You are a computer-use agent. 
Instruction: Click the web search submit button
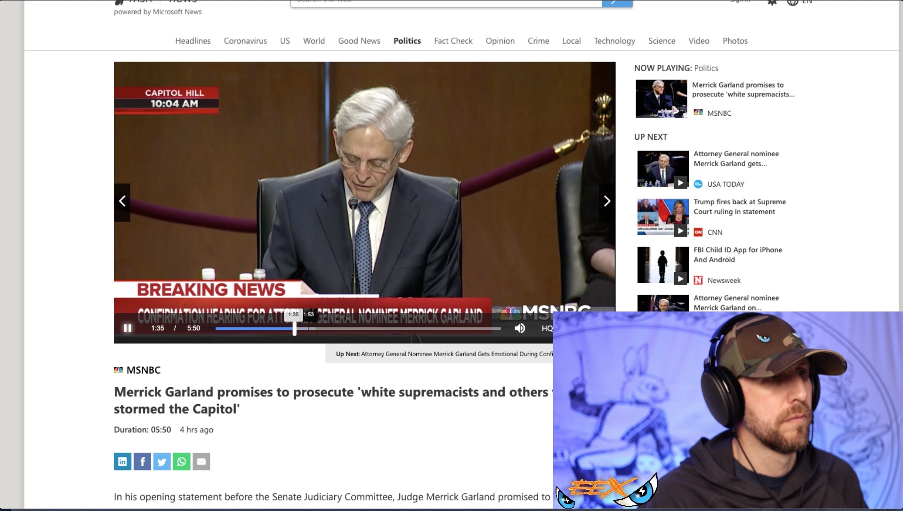click(617, 3)
